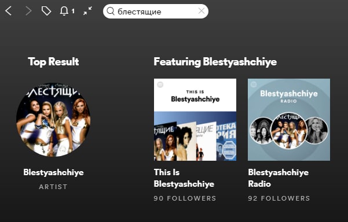Click the collapse arrows icon
Image resolution: width=348 pixels, height=222 pixels.
coord(87,11)
